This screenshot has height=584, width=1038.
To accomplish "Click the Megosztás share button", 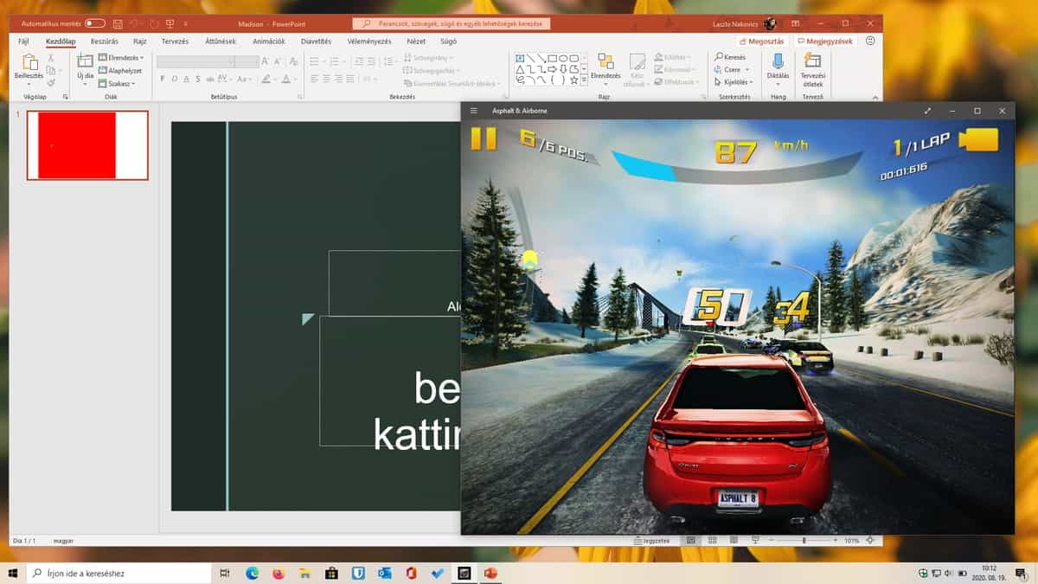I will click(762, 41).
